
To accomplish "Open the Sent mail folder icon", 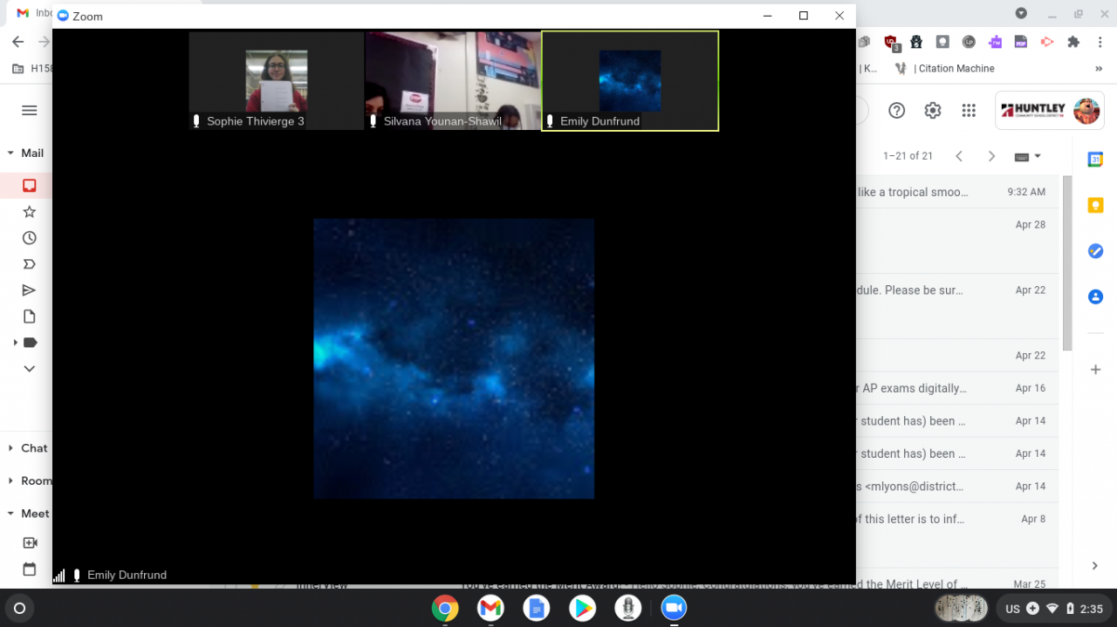I will tap(29, 290).
